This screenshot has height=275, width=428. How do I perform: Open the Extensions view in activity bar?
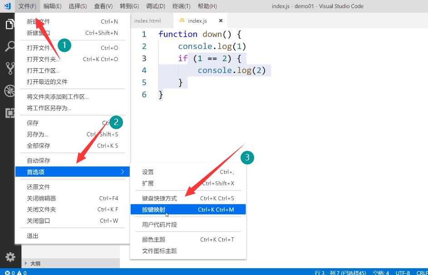[10, 112]
